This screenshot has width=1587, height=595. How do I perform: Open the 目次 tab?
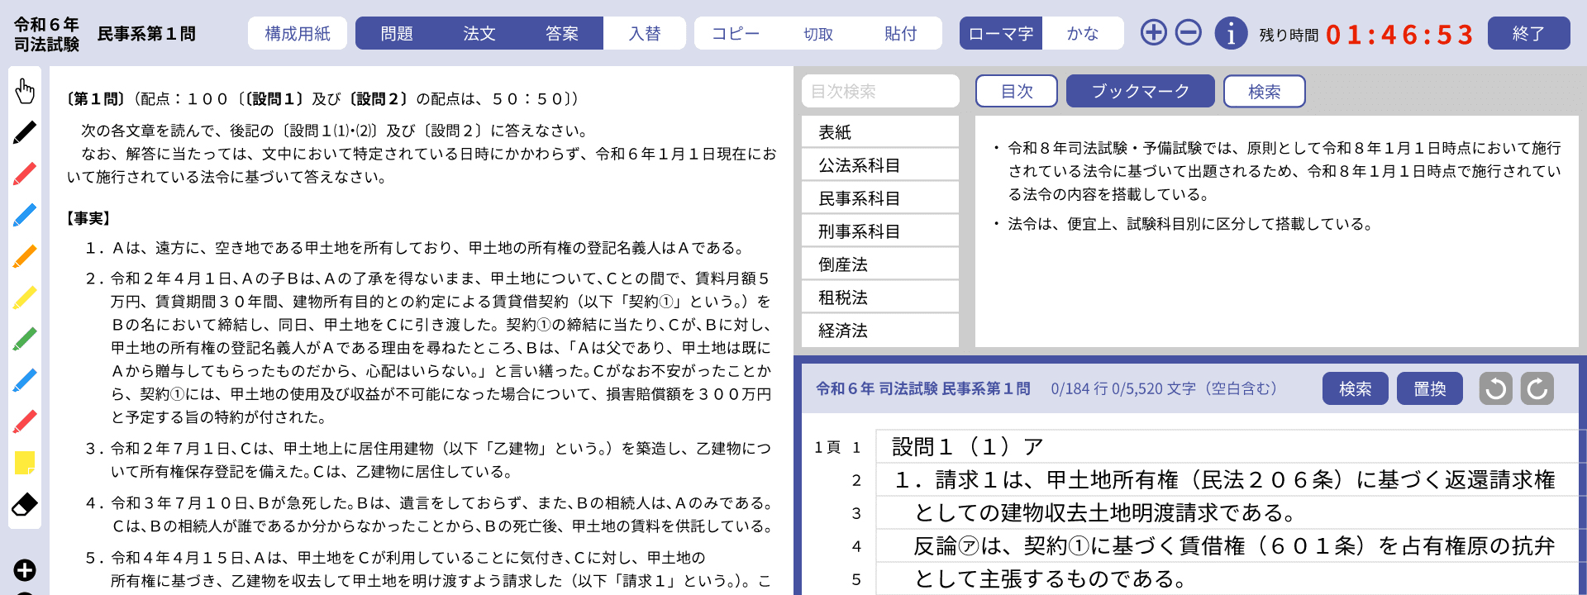coord(1017,91)
